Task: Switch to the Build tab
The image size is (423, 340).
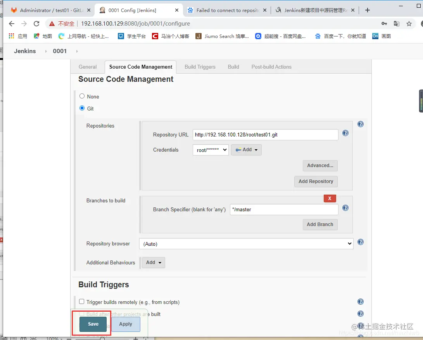Action: (x=233, y=67)
